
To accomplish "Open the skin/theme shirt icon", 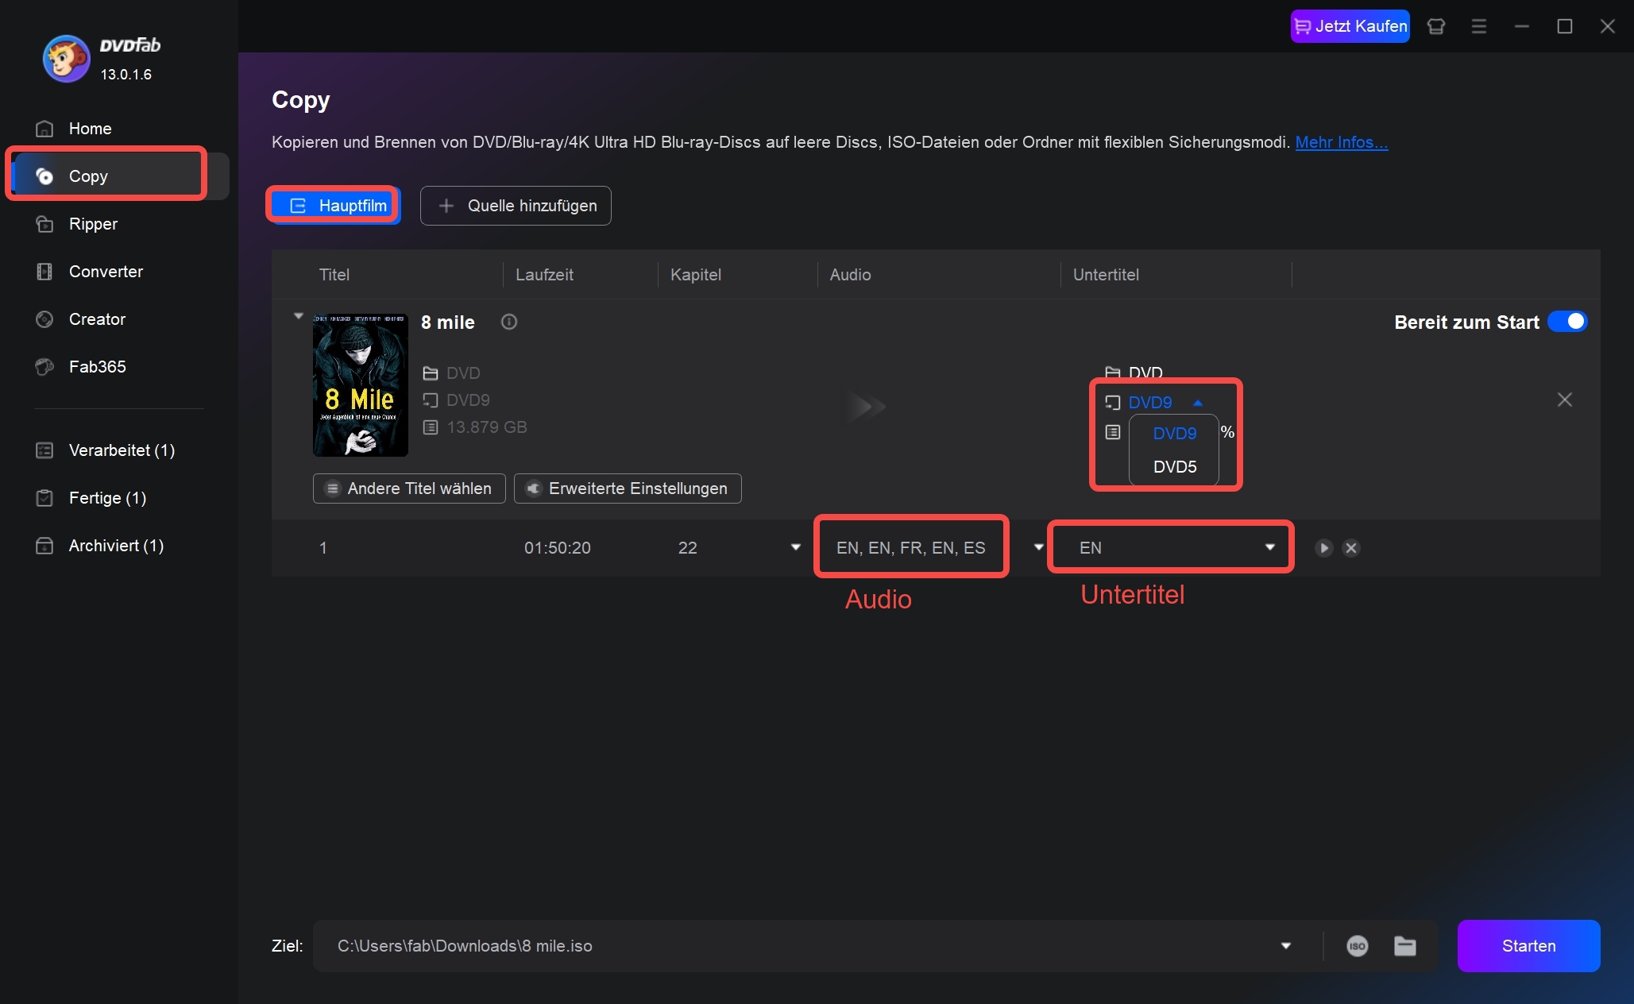I will [1435, 26].
